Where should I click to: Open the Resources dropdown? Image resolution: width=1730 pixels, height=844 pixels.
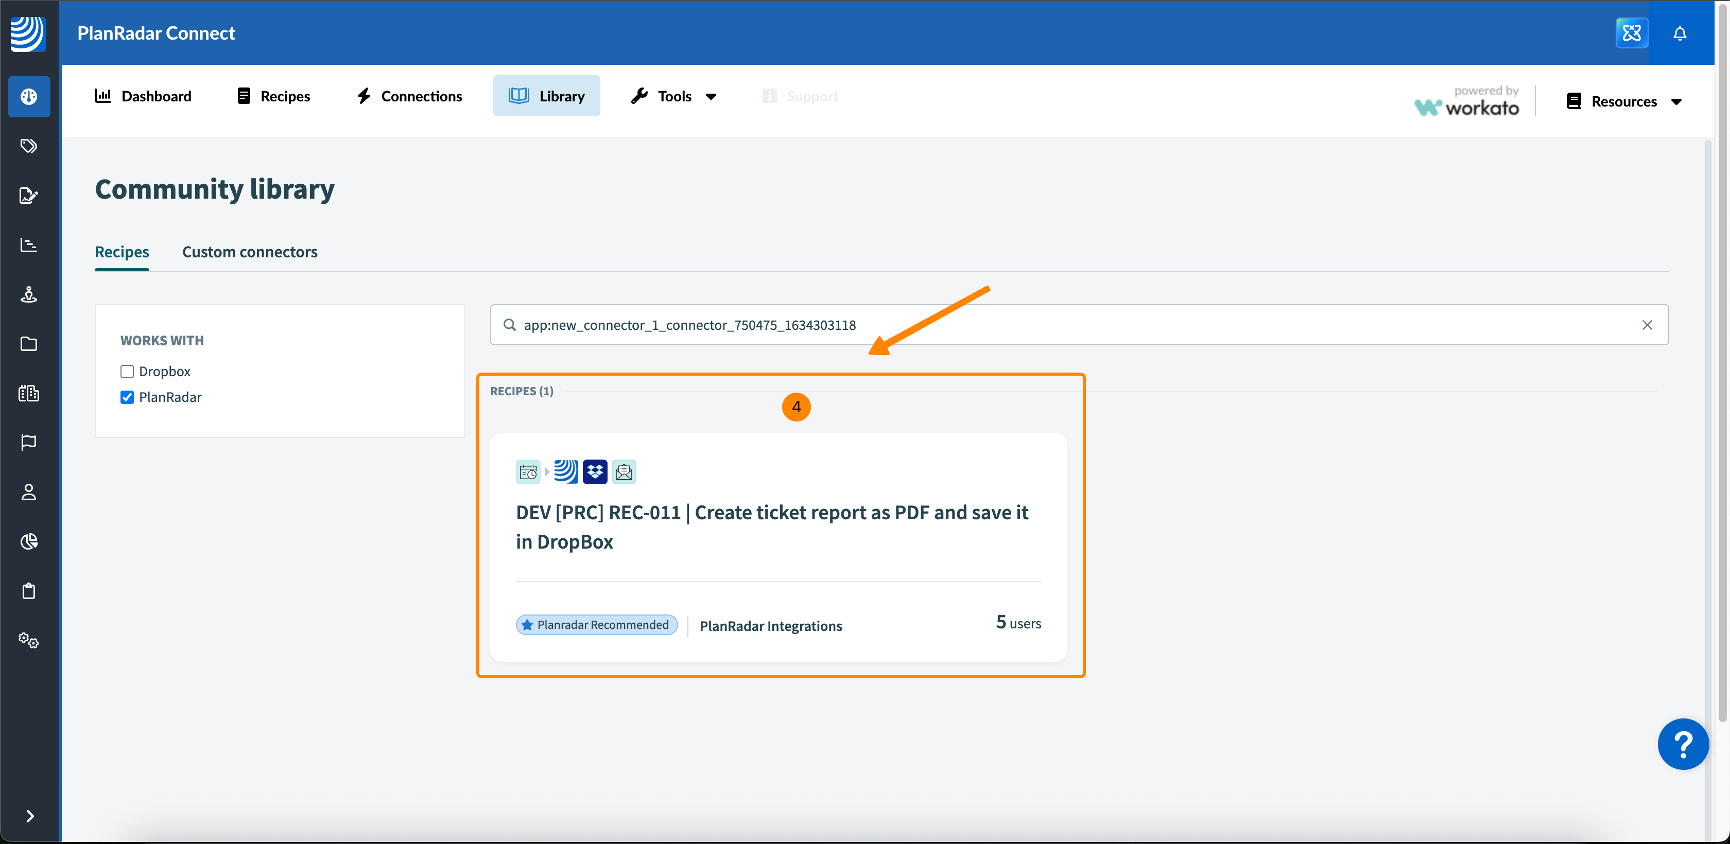(x=1623, y=101)
